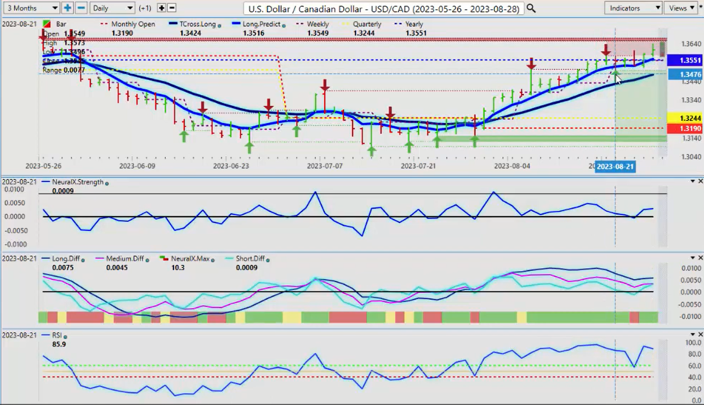Click the NeuralX.Max value 10.3

[178, 268]
